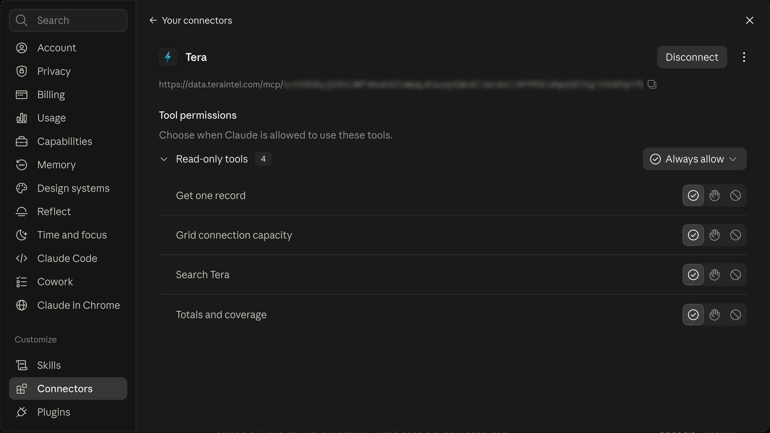Click the Usage bar chart icon
Screen dimensions: 770x433
(x=21, y=118)
